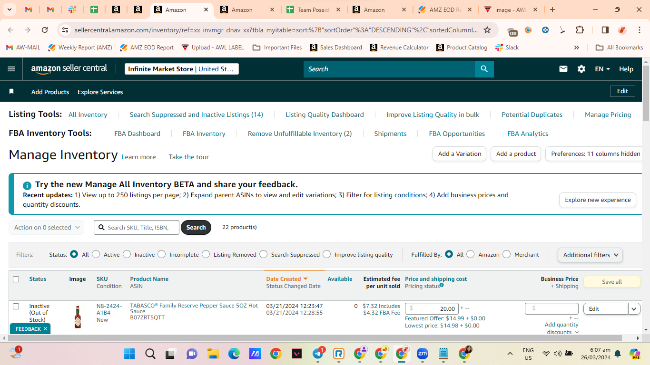This screenshot has height=365, width=650.
Task: Click the Explore new experience button
Action: point(598,200)
